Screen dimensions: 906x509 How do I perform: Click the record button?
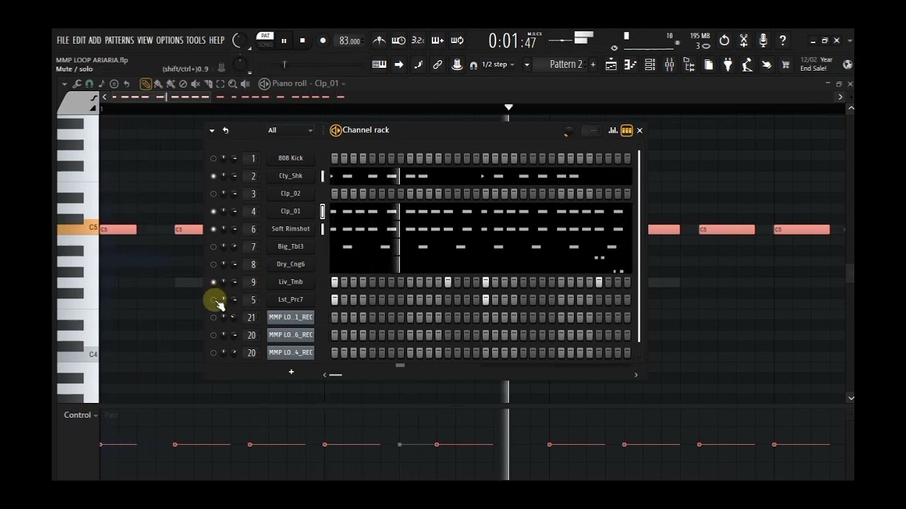click(x=323, y=40)
